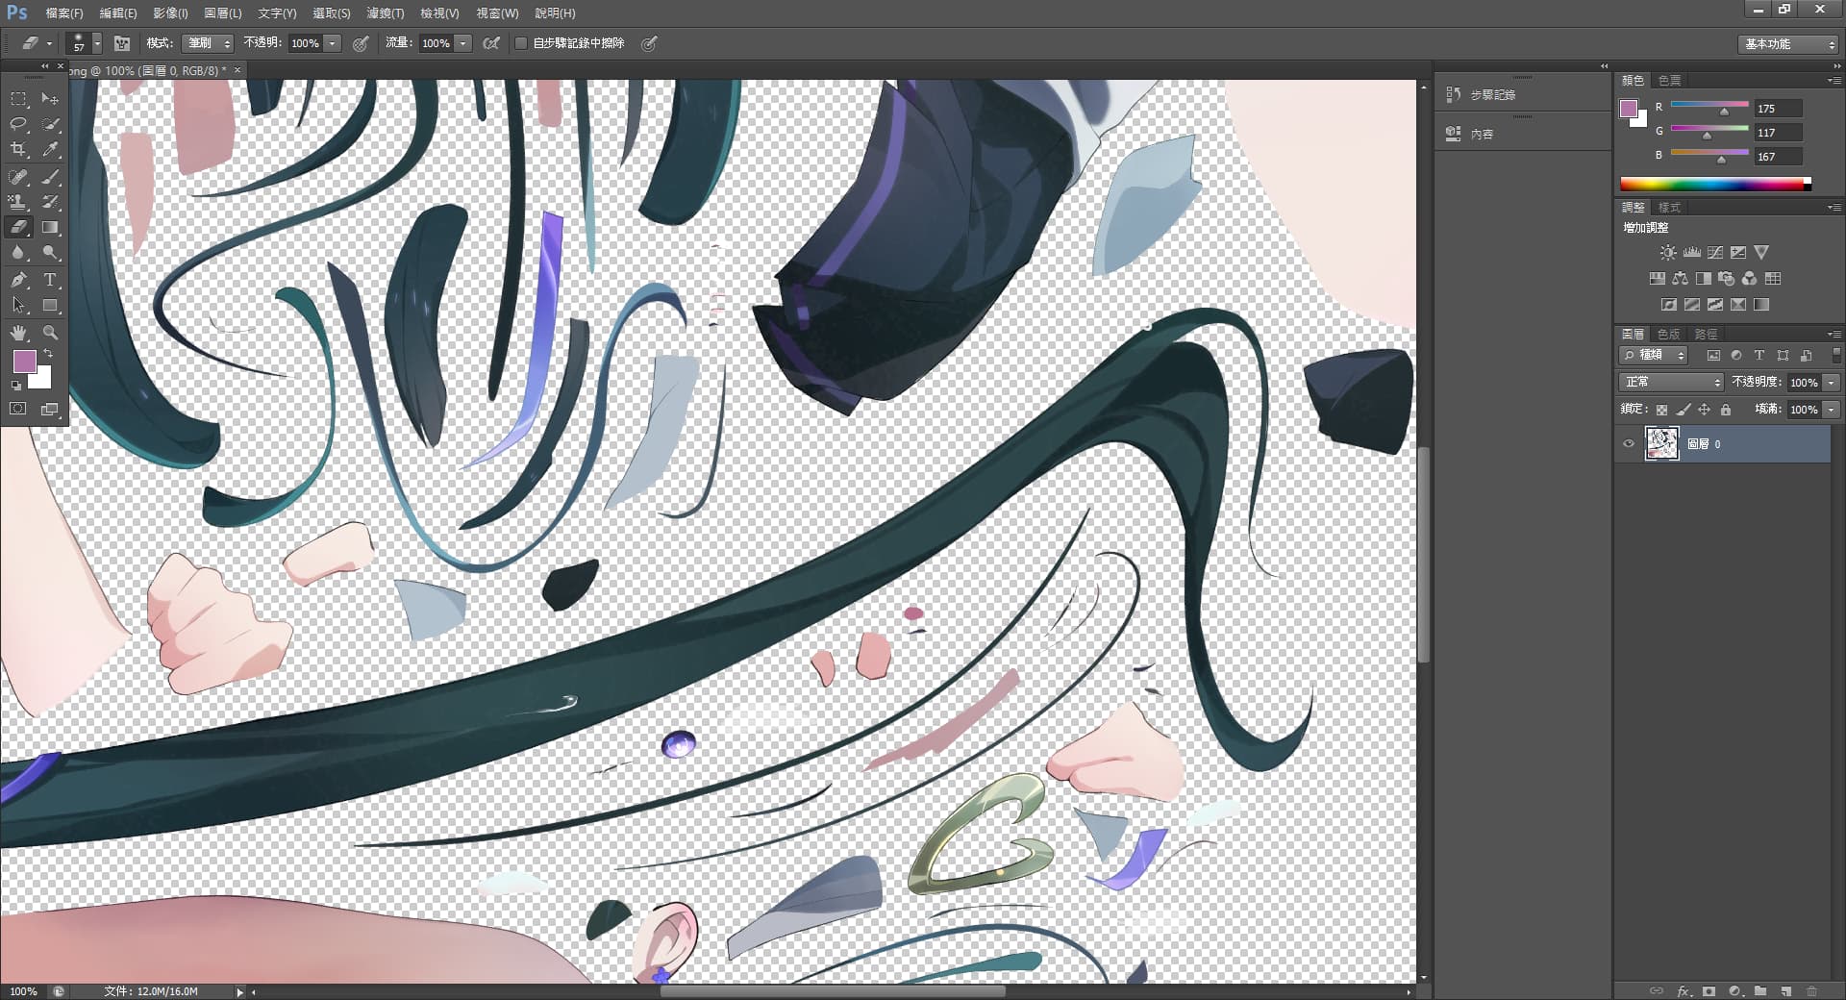Open the eraser 模式 dropdown
Image resolution: width=1846 pixels, height=1000 pixels.
tap(209, 43)
